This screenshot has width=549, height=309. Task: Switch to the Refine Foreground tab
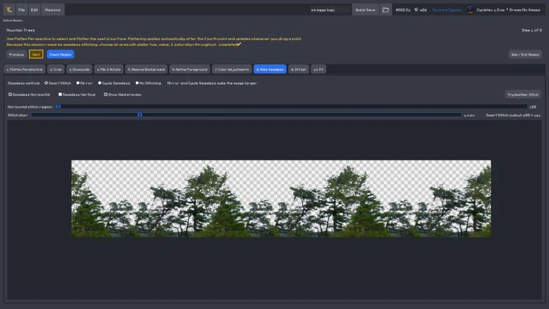[190, 70]
